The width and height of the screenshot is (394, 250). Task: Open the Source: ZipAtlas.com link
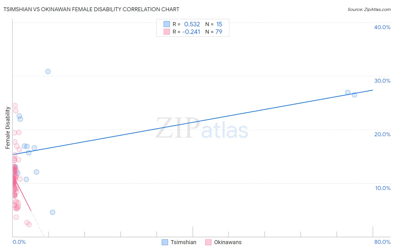[369, 10]
